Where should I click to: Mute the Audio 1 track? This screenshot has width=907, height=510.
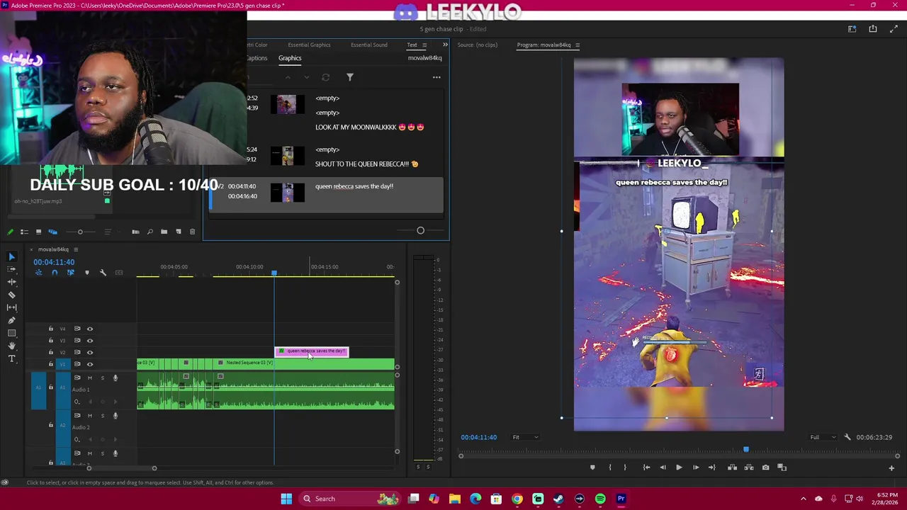point(90,378)
